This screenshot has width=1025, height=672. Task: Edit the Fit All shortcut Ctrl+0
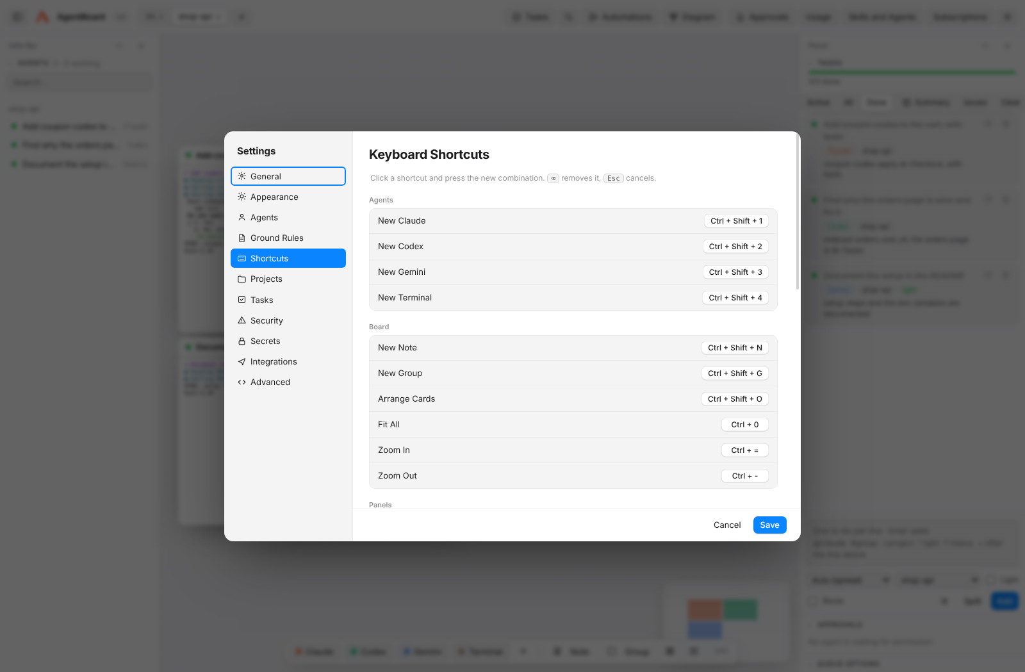[745, 425]
